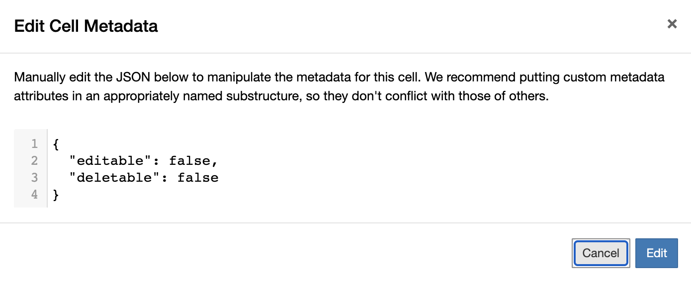Confirm changes with the blue Edit button
Screen dimensions: 691x281
(656, 253)
